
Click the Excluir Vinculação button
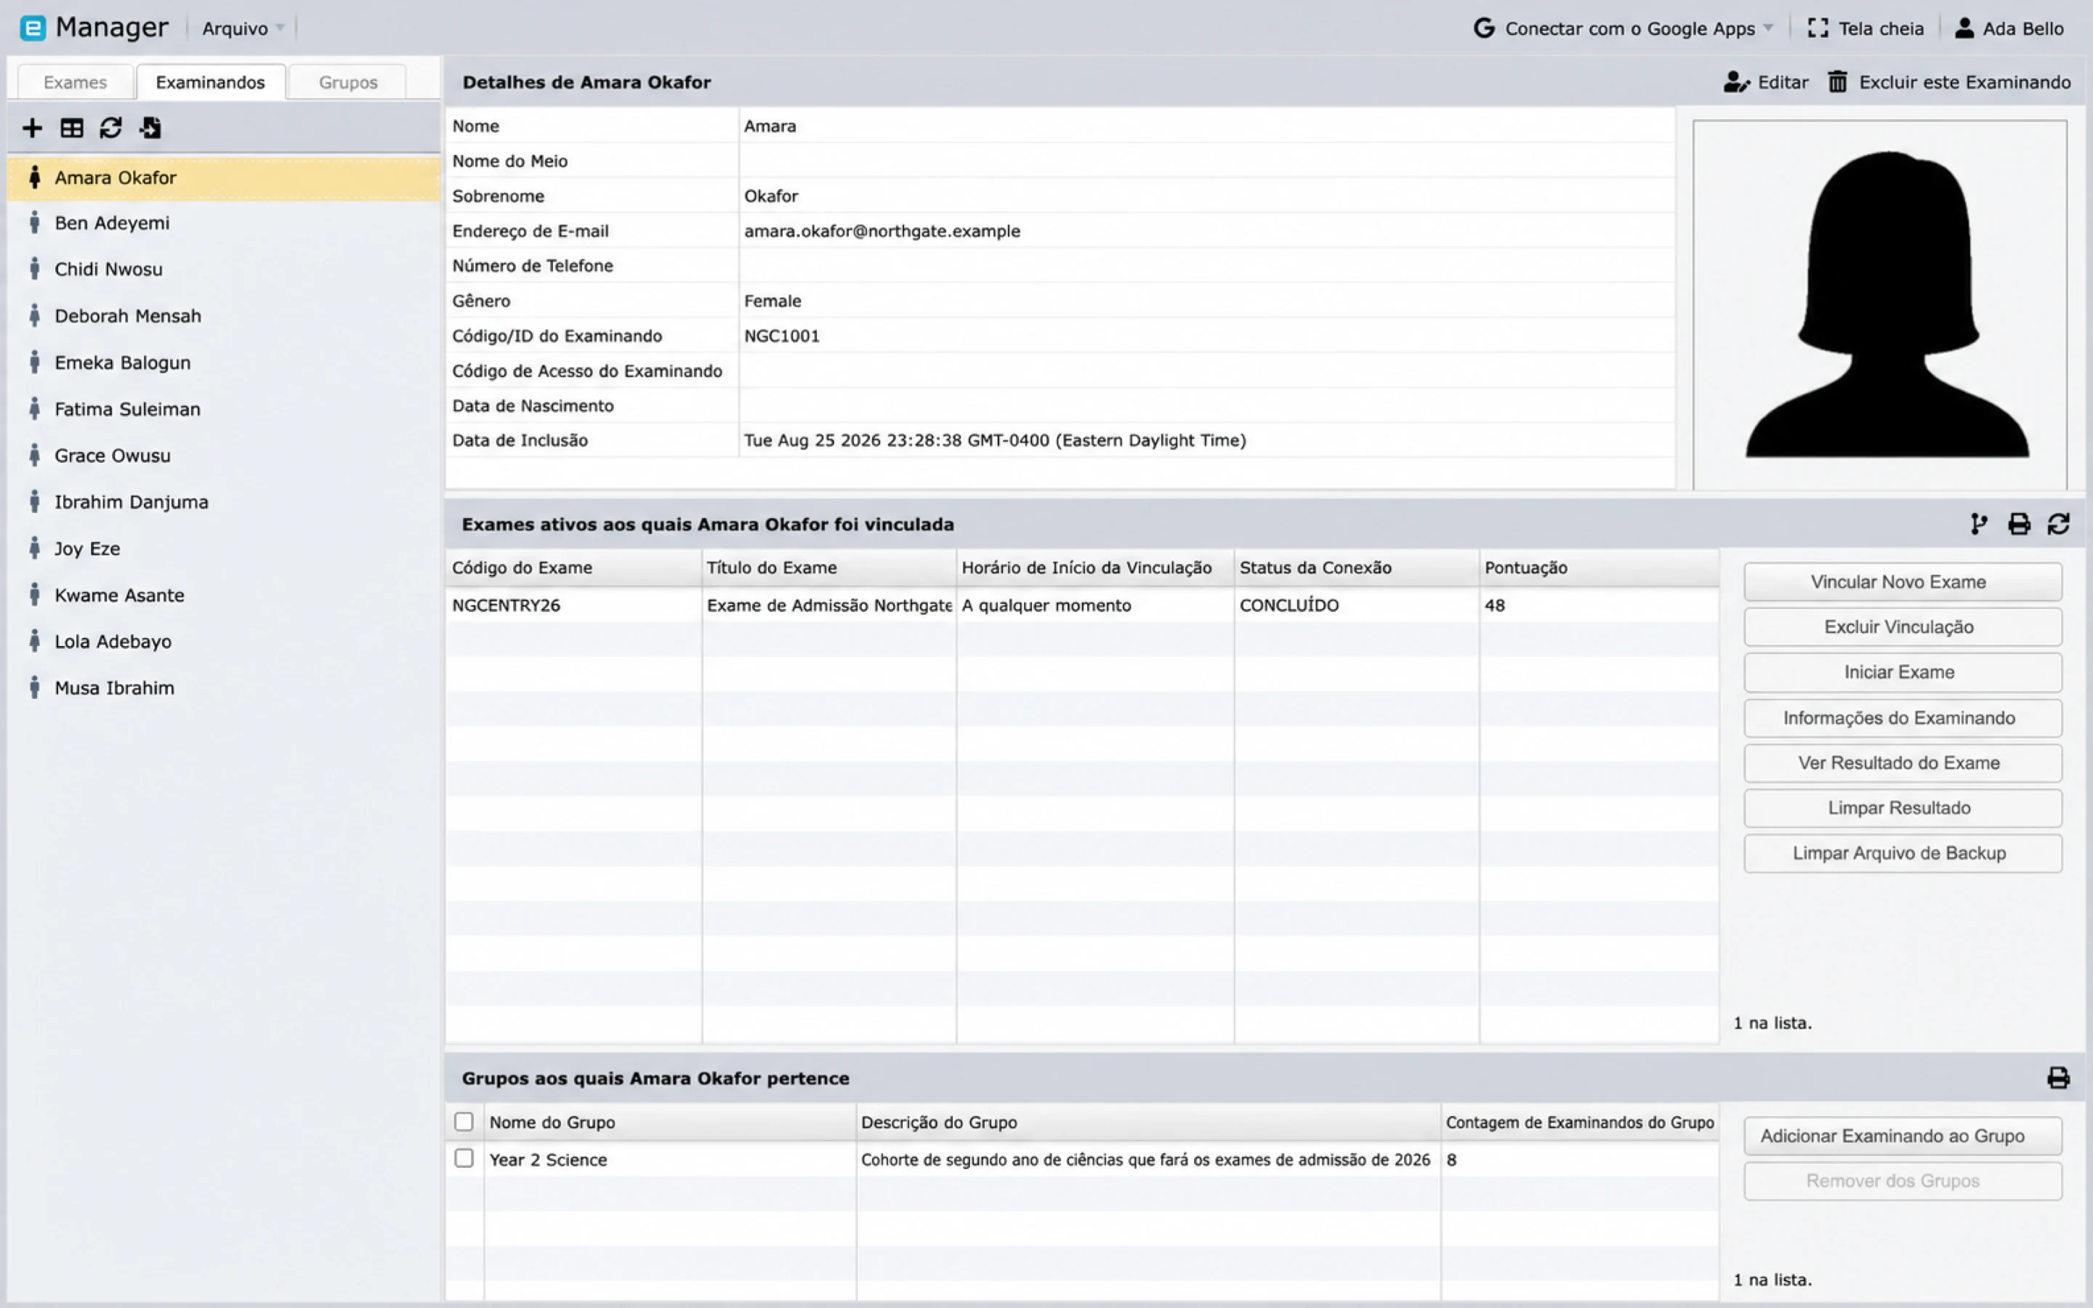(1903, 627)
